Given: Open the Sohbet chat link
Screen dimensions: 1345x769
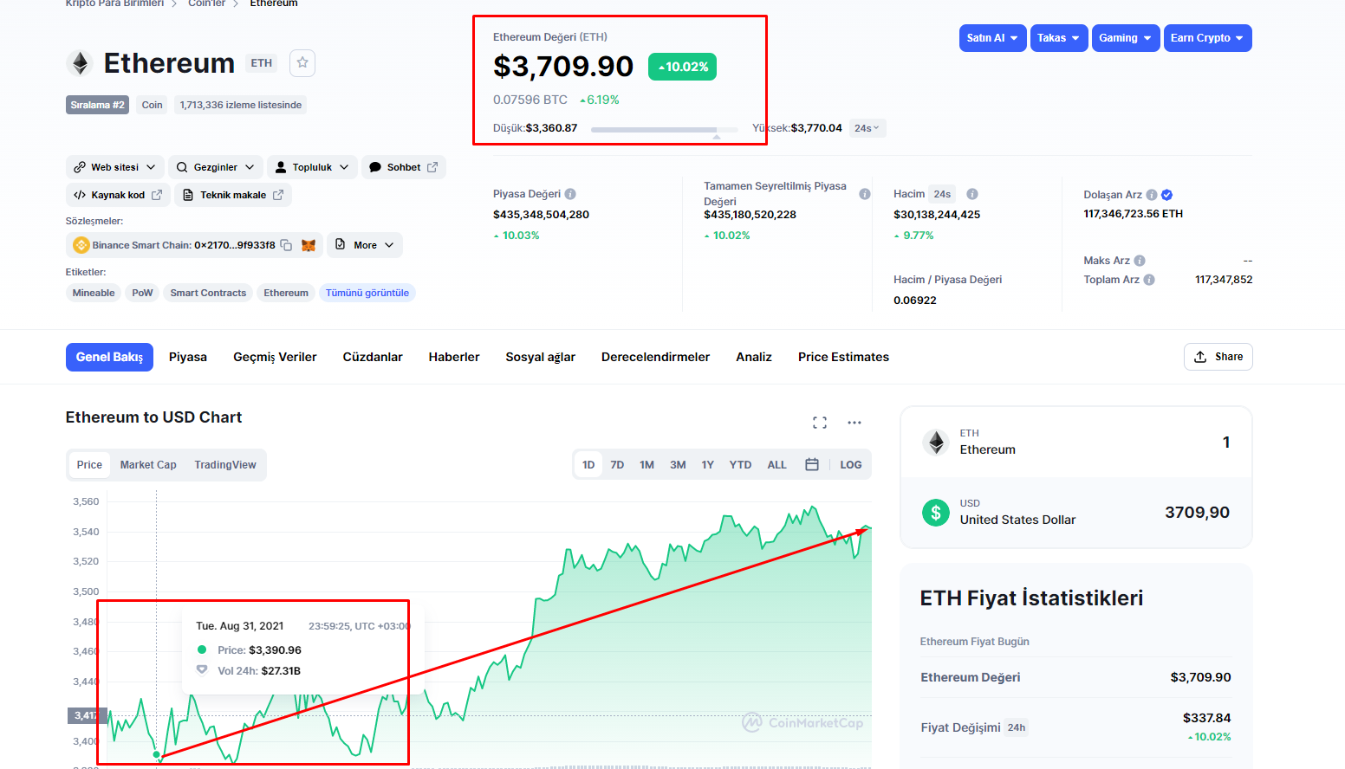Looking at the screenshot, I should [404, 167].
